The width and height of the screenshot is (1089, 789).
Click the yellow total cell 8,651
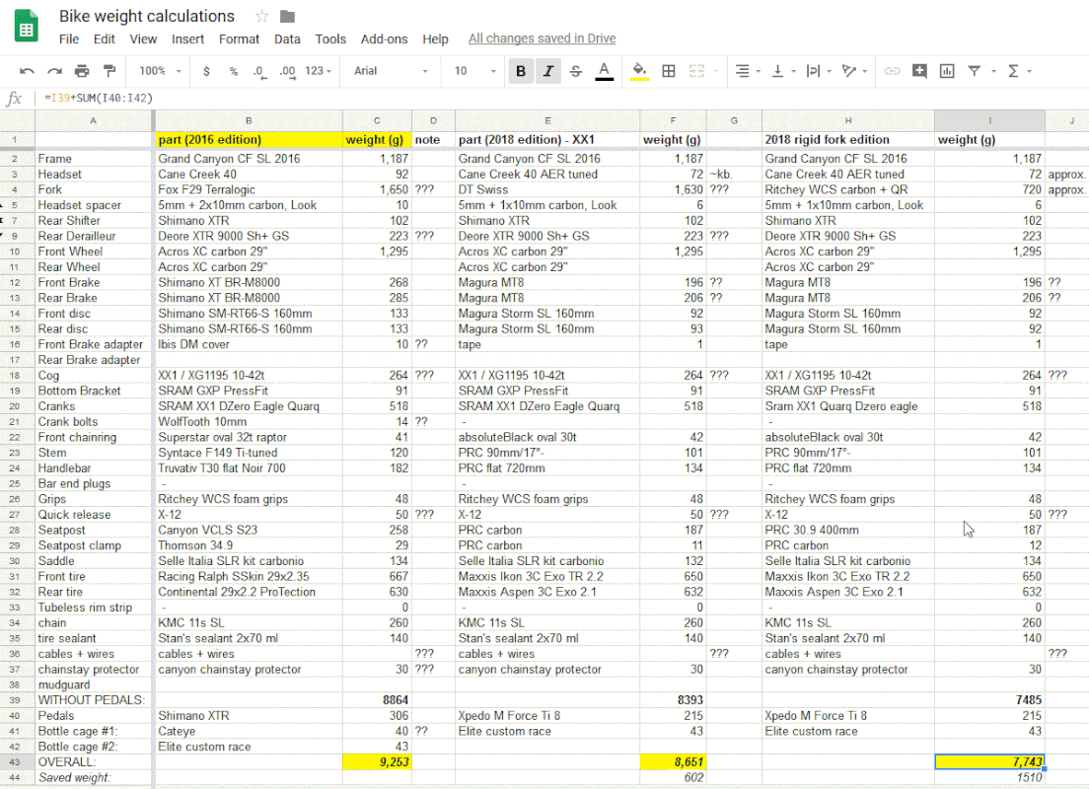click(673, 762)
